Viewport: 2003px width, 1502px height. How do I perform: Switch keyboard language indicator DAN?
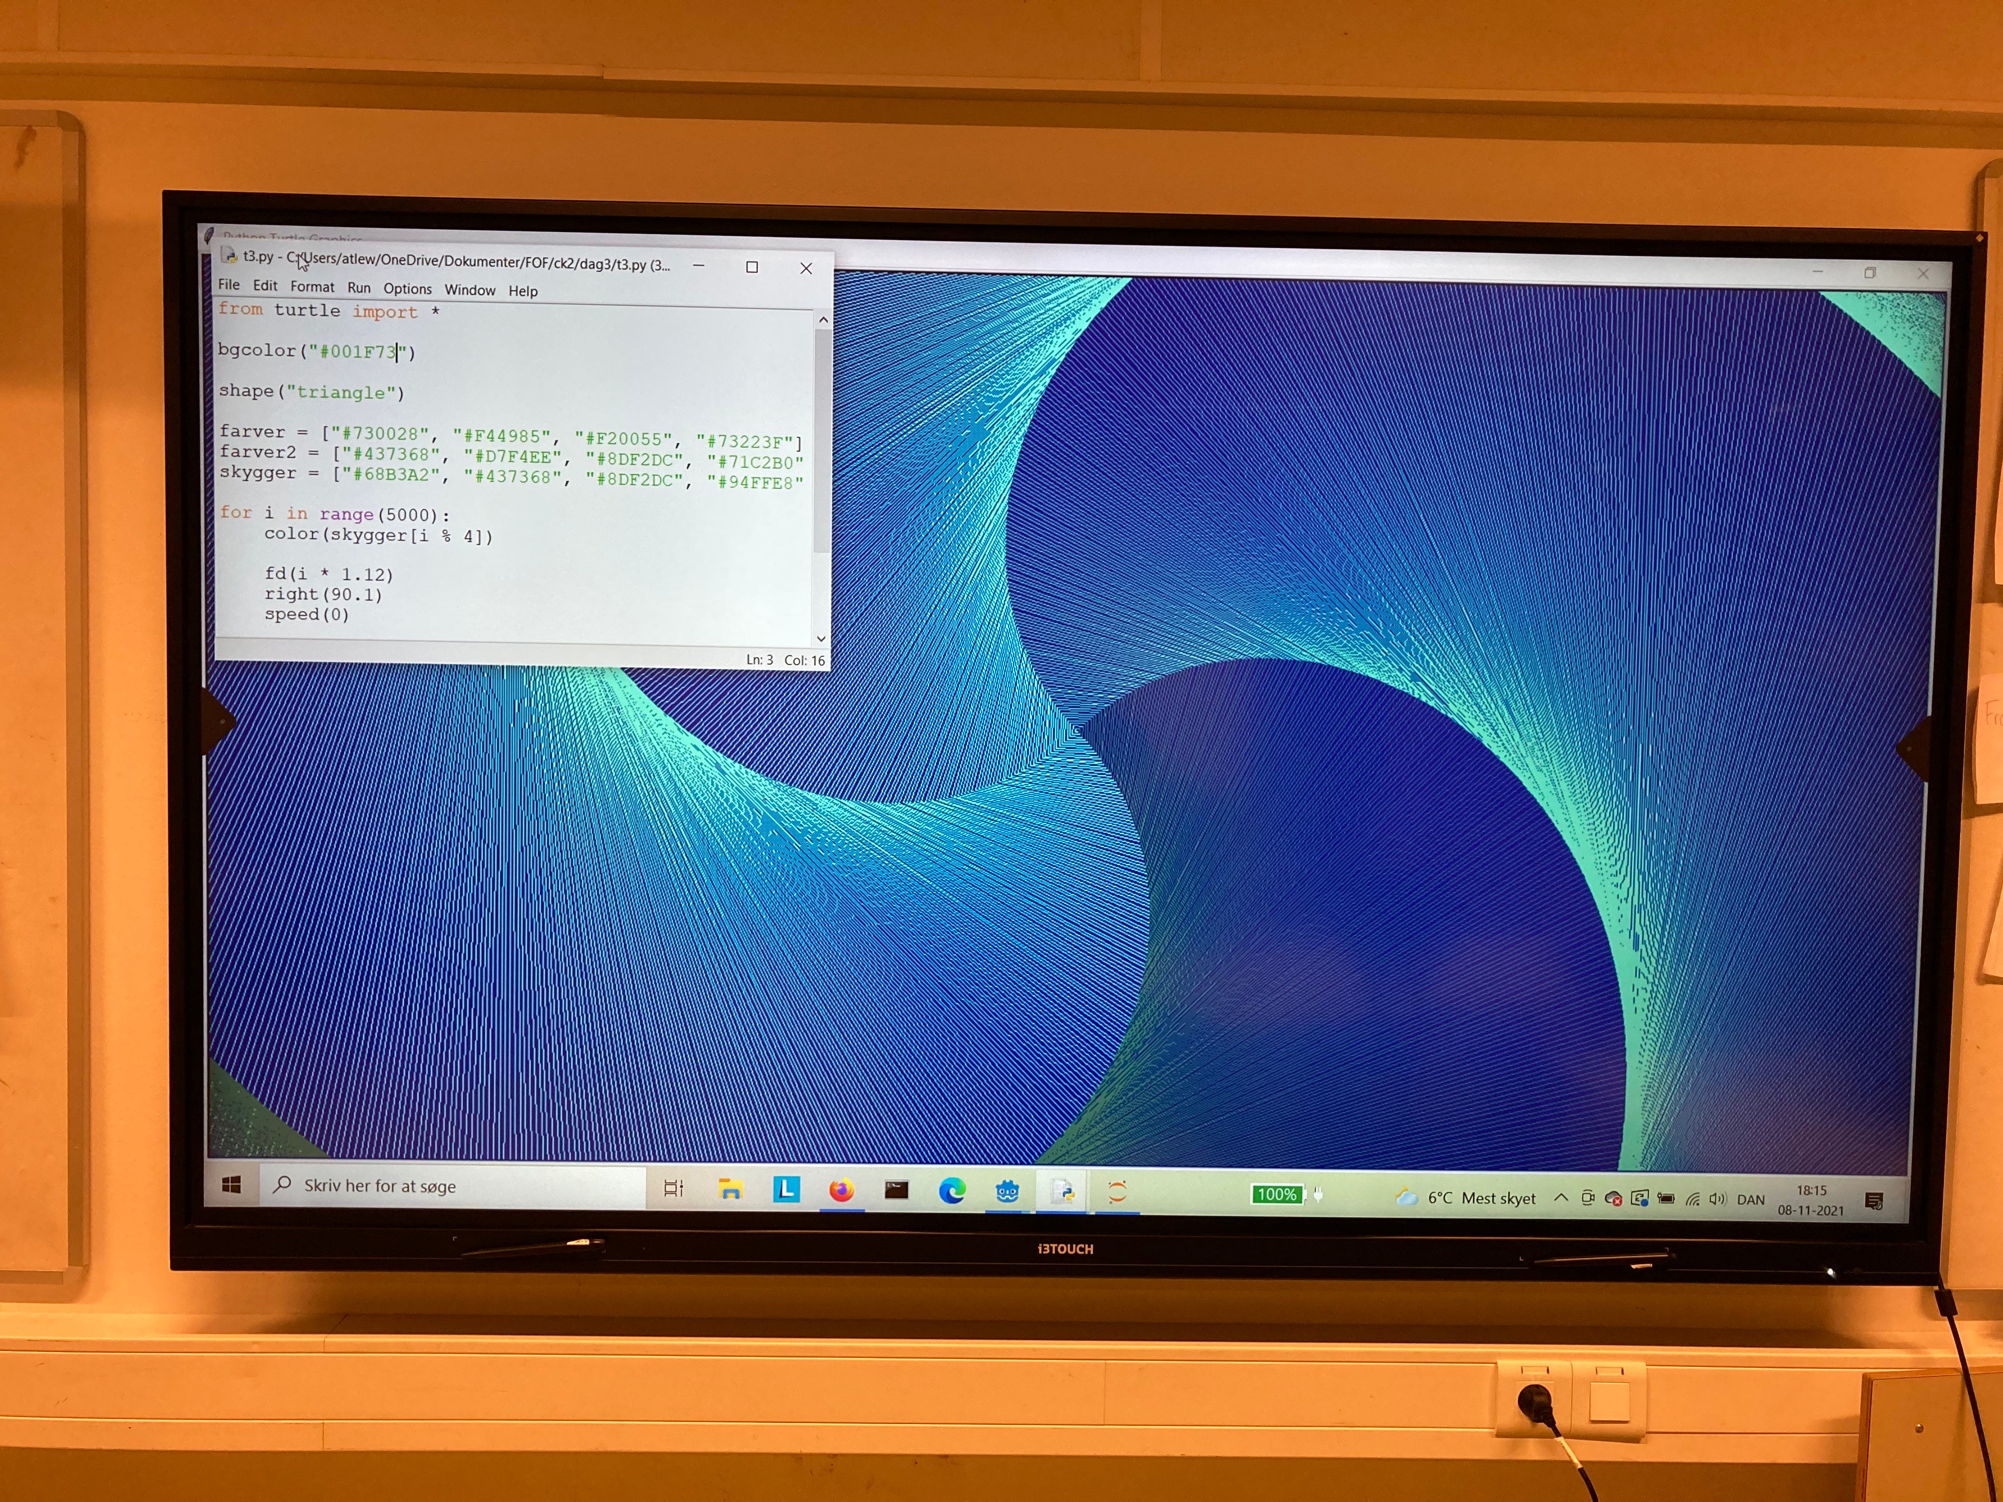[x=1750, y=1200]
